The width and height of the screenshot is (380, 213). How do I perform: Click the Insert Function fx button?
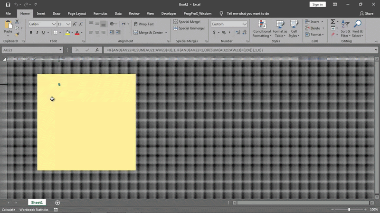[97, 50]
